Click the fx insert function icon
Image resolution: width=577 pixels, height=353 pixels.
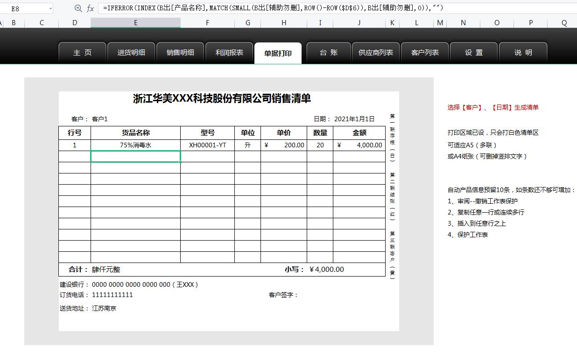point(90,8)
